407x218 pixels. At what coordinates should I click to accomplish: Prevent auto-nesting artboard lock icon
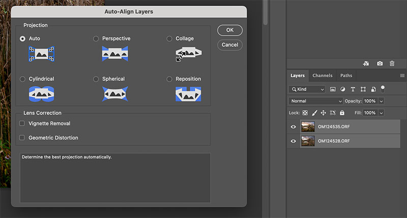333,113
